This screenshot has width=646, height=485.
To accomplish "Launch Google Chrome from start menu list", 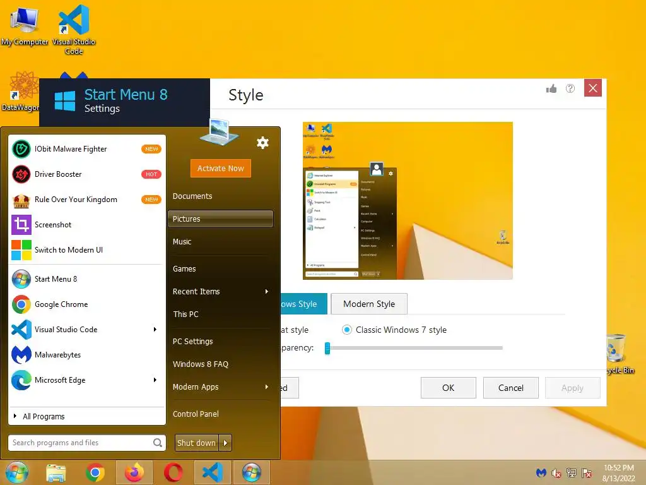I will coord(86,304).
